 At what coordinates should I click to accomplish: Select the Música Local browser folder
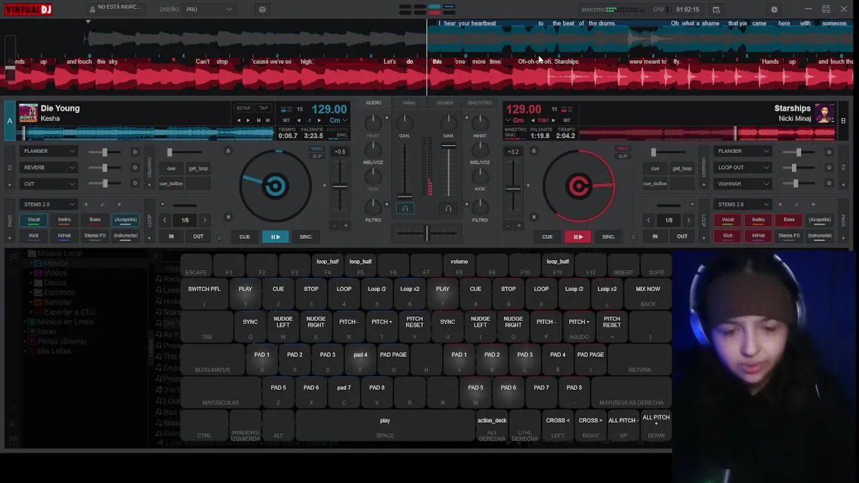coord(59,254)
